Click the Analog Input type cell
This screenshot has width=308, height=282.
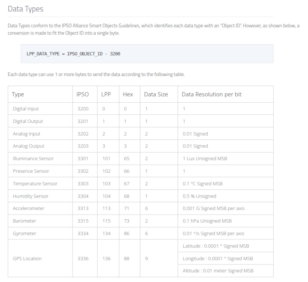(x=27, y=134)
